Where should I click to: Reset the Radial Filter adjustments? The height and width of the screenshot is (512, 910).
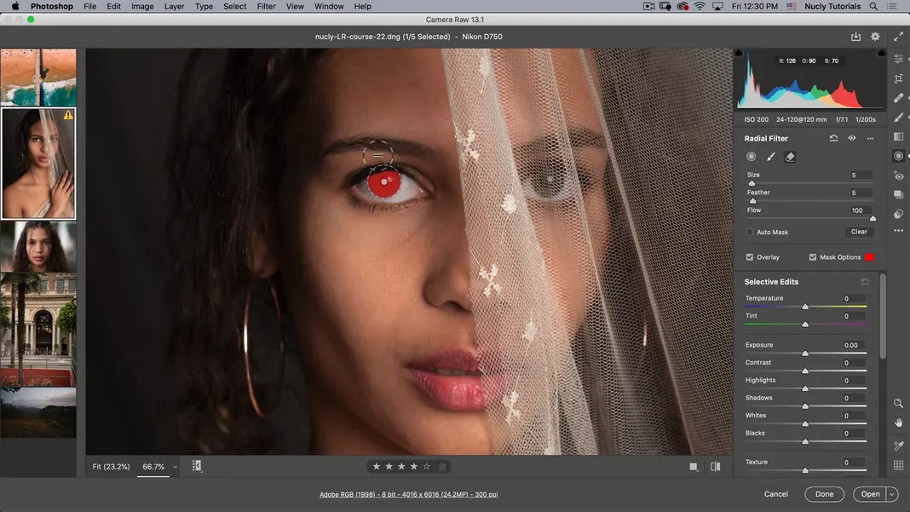click(x=833, y=138)
